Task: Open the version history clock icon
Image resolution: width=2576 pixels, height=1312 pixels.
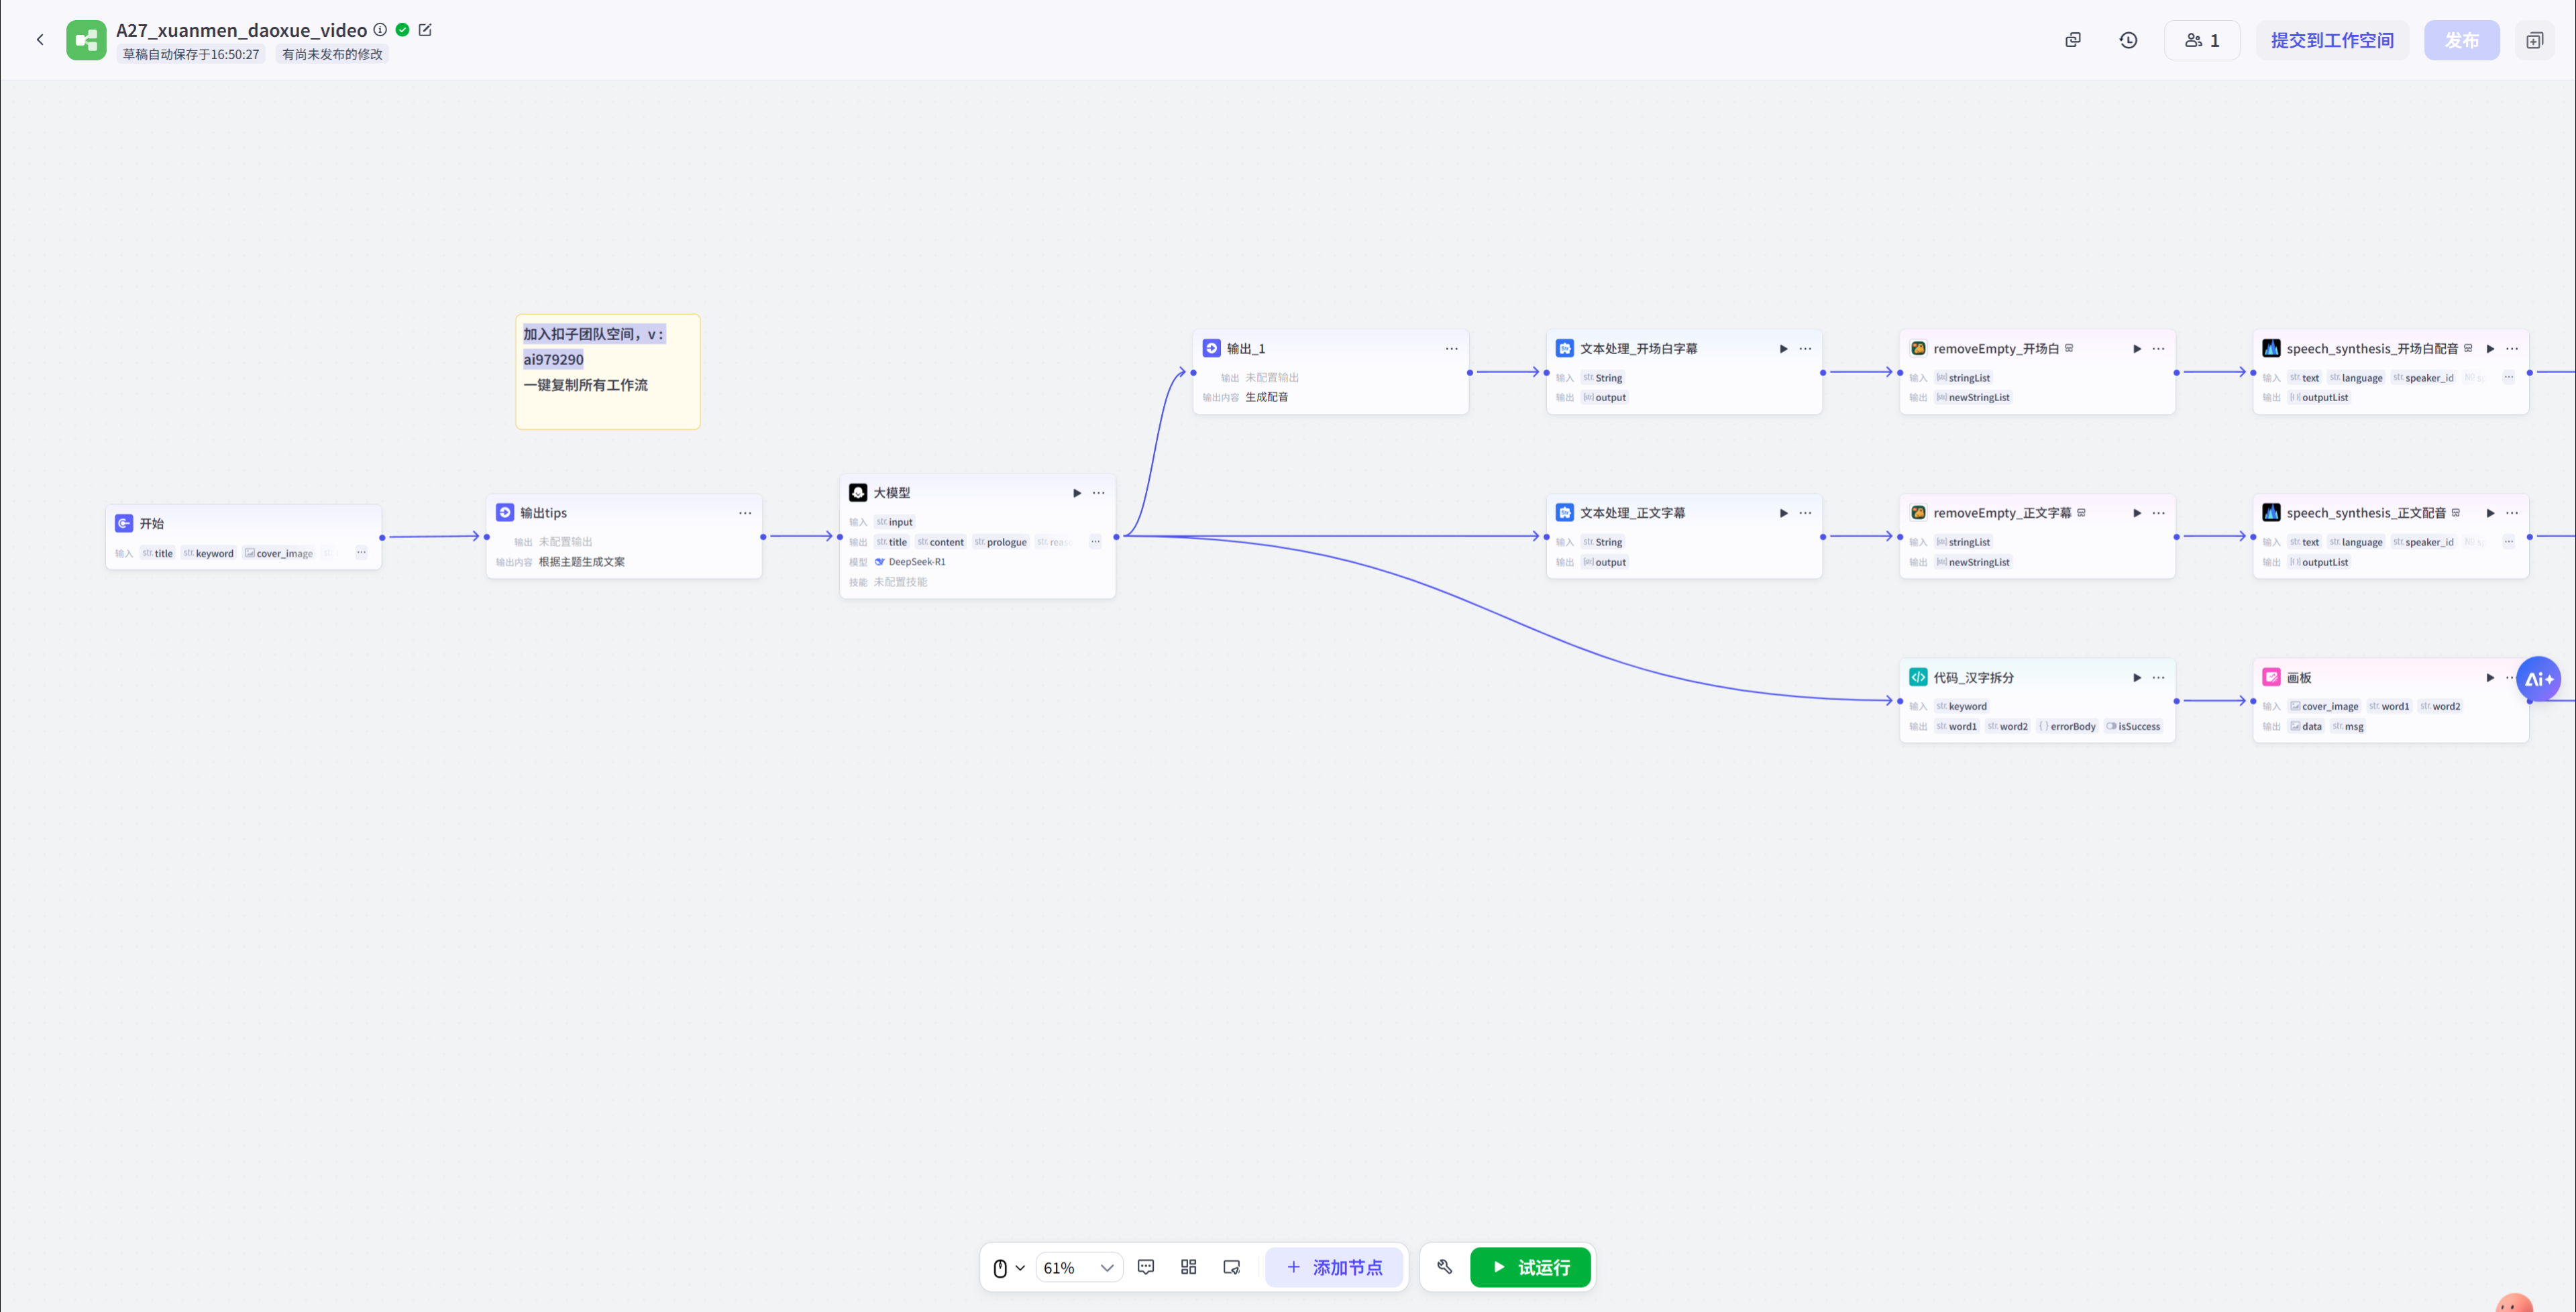Action: click(x=2128, y=40)
